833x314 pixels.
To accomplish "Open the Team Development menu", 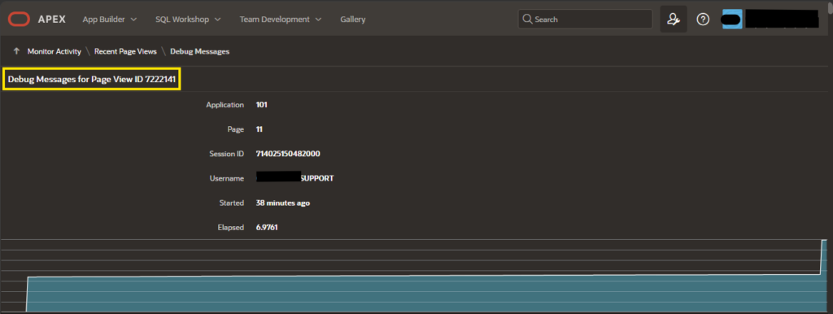I will (281, 20).
